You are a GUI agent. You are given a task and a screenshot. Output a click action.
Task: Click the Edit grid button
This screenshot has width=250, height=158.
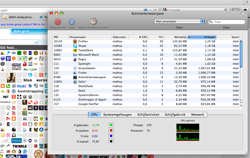pos(22,31)
